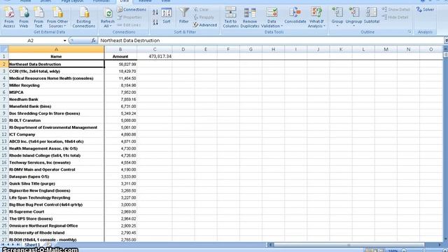Click the Consolidate icon
Image resolution: width=448 pixels, height=252 pixels.
tap(295, 15)
